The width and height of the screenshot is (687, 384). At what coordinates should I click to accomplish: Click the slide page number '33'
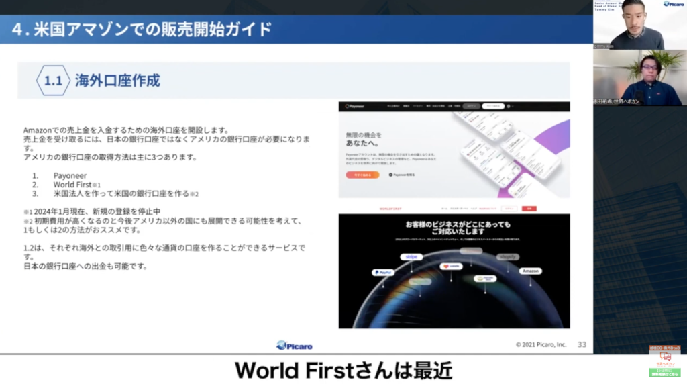coord(582,344)
